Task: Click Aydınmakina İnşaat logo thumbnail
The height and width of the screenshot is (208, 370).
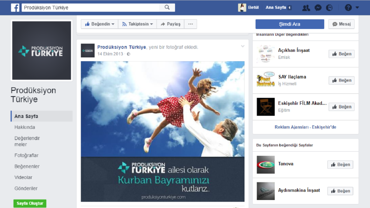Action: [x=265, y=191]
